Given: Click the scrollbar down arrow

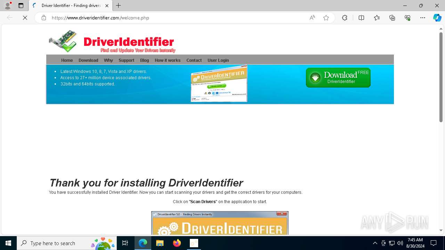Looking at the screenshot, I should (x=441, y=230).
